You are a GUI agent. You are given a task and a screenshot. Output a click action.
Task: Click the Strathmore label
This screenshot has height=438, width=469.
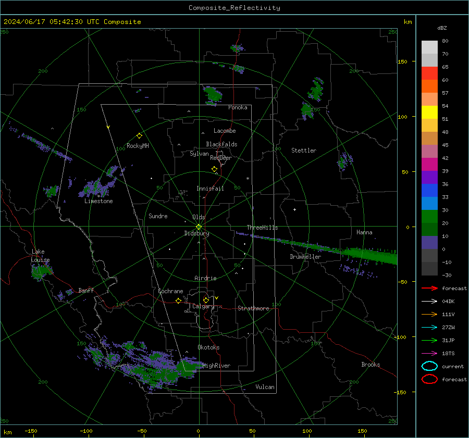(x=253, y=308)
